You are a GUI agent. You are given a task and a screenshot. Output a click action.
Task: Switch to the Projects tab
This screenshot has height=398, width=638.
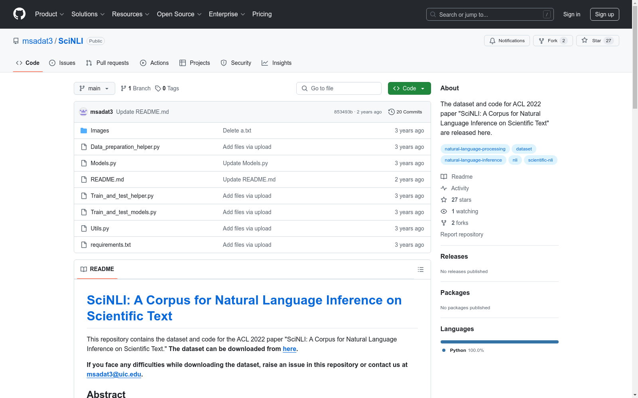click(195, 63)
